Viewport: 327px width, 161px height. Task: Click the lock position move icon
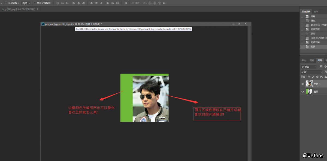click(x=317, y=77)
